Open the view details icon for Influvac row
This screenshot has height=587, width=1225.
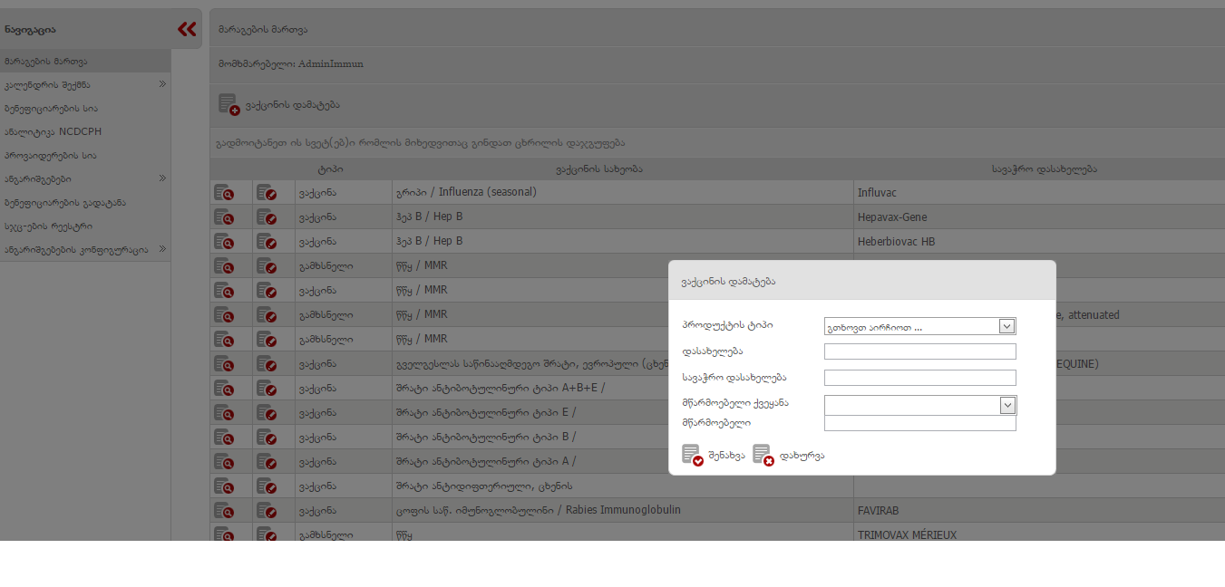point(224,193)
